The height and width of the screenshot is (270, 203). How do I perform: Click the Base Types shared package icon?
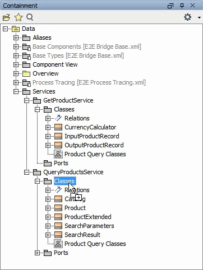(x=26, y=55)
